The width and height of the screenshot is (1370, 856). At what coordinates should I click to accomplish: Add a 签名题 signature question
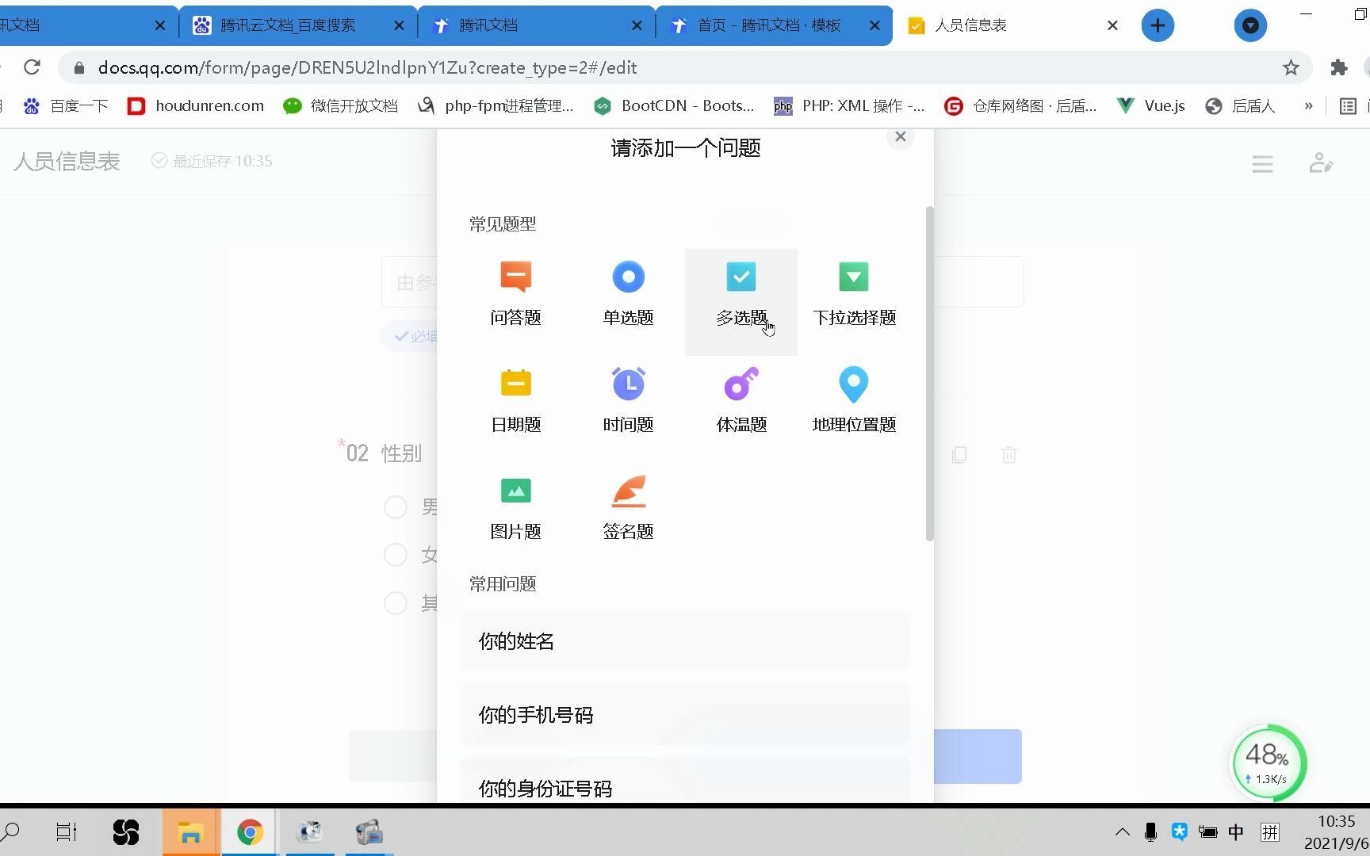628,508
